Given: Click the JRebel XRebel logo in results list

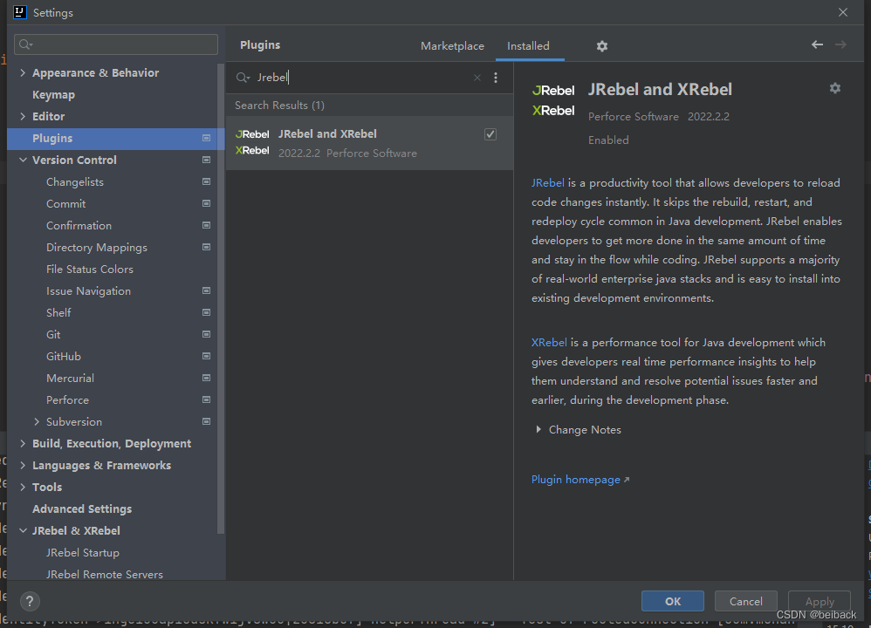Looking at the screenshot, I should [252, 142].
